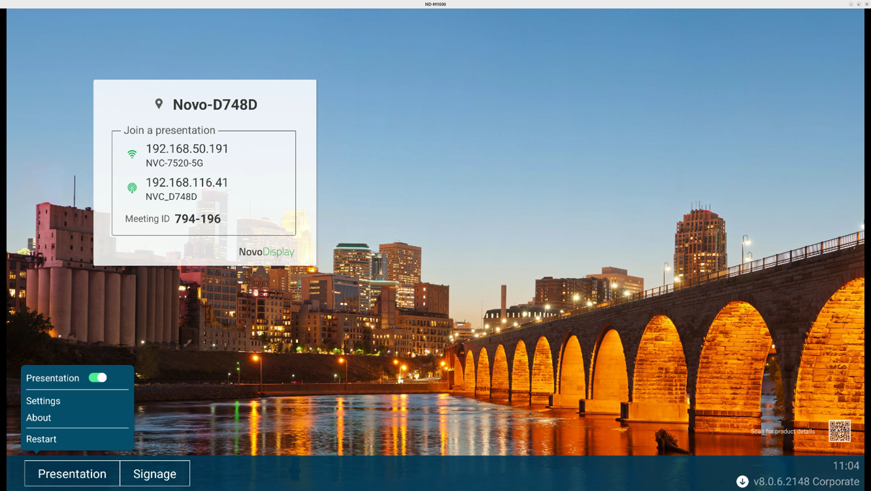871x491 pixels.
Task: Choose Restart from the popup menu
Action: point(41,439)
